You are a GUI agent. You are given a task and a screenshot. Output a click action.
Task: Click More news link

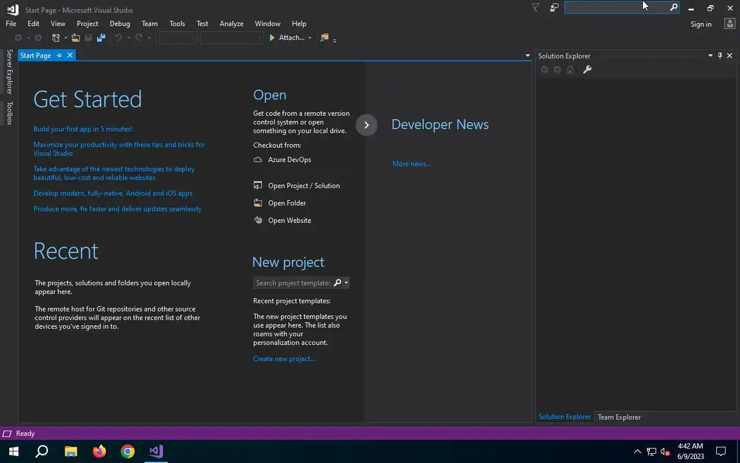[412, 164]
